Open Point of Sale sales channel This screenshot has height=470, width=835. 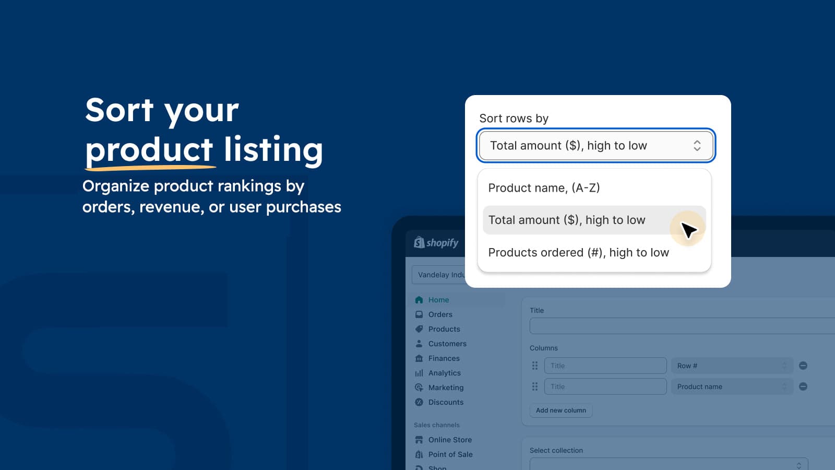(450, 454)
